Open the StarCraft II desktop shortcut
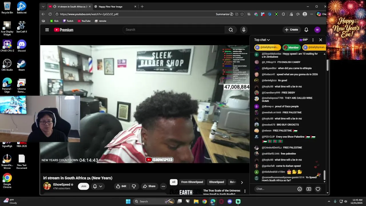Viewport: 366px width, 206px height. pyautogui.click(x=22, y=27)
